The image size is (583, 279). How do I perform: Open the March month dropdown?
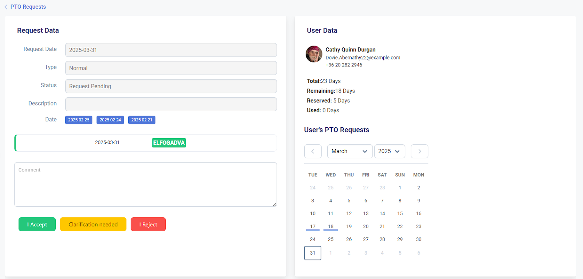[349, 151]
